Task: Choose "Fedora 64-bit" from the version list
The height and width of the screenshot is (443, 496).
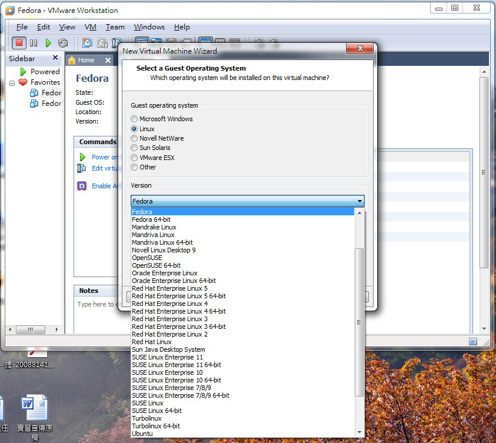Action: coord(242,219)
